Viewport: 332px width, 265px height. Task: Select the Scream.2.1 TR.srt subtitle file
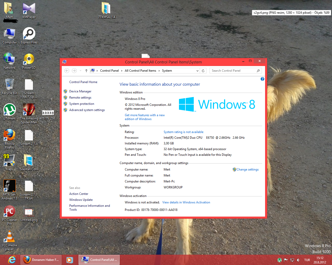(x=29, y=190)
